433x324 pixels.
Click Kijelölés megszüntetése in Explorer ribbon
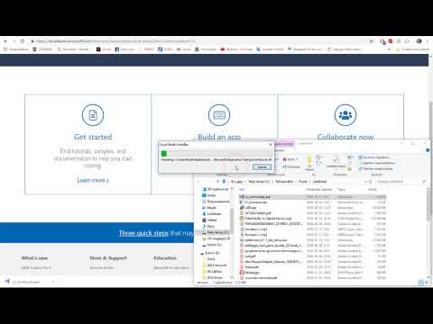[377, 163]
